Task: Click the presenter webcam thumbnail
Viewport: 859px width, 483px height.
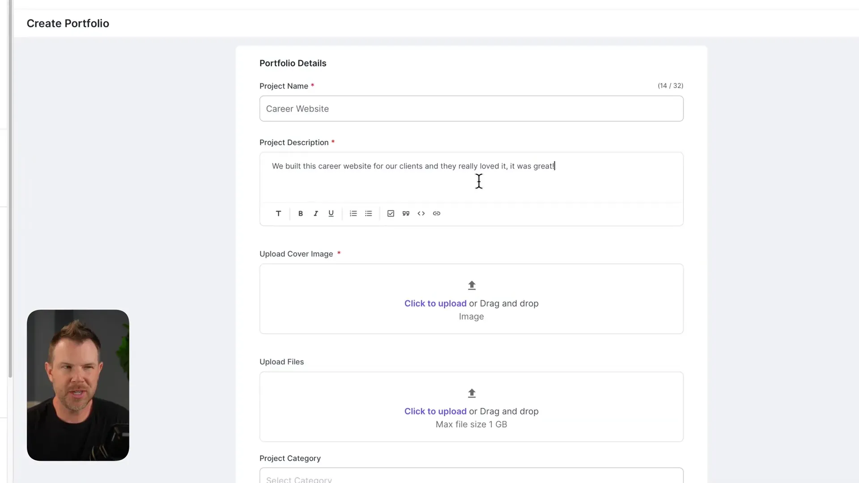Action: 78,385
